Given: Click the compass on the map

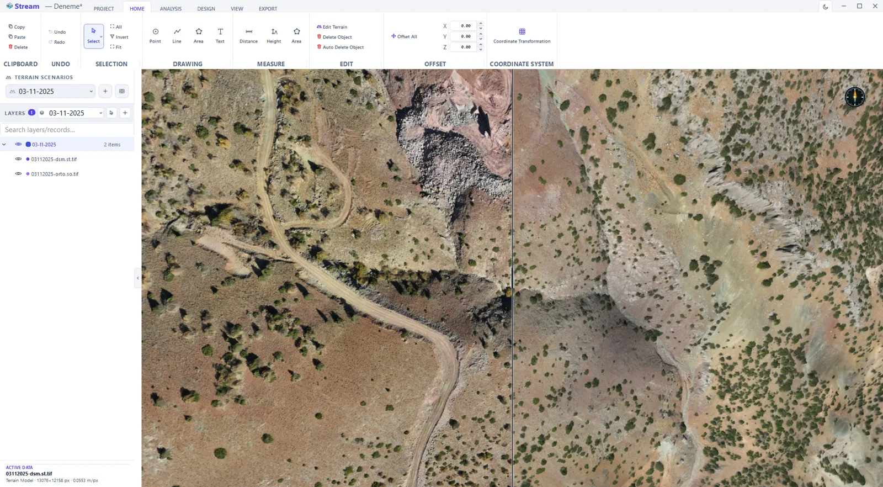Looking at the screenshot, I should click(854, 97).
